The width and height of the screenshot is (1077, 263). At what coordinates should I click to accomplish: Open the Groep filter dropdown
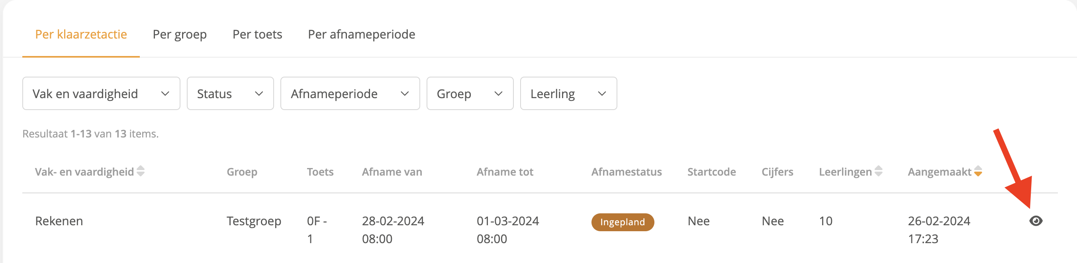click(470, 93)
